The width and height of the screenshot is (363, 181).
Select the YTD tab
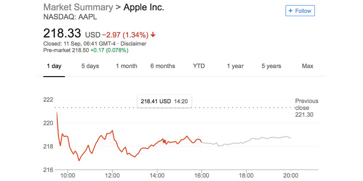[x=199, y=66]
